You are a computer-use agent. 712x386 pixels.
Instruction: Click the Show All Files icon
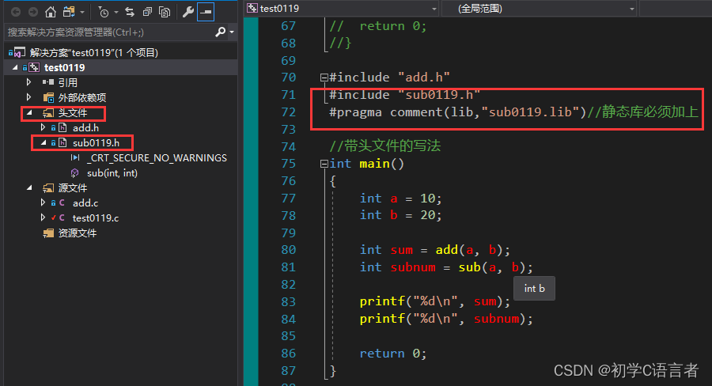click(x=165, y=12)
